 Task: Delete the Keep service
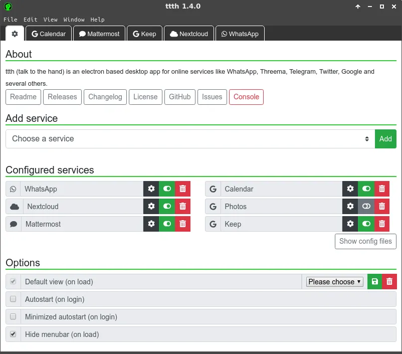click(x=382, y=224)
